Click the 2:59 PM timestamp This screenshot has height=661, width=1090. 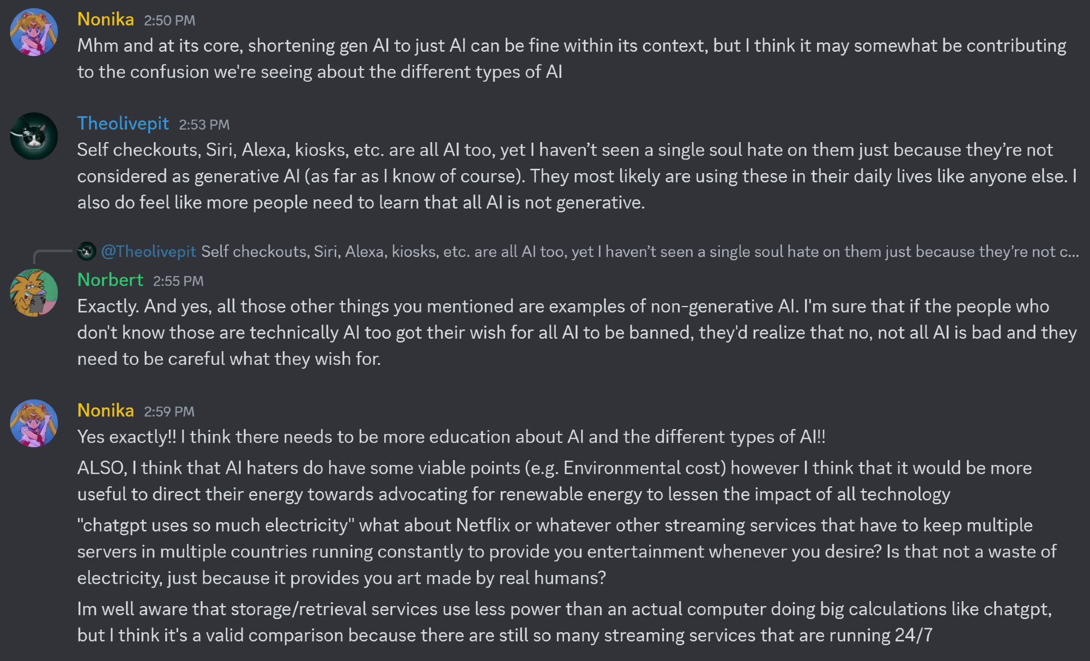pyautogui.click(x=169, y=412)
